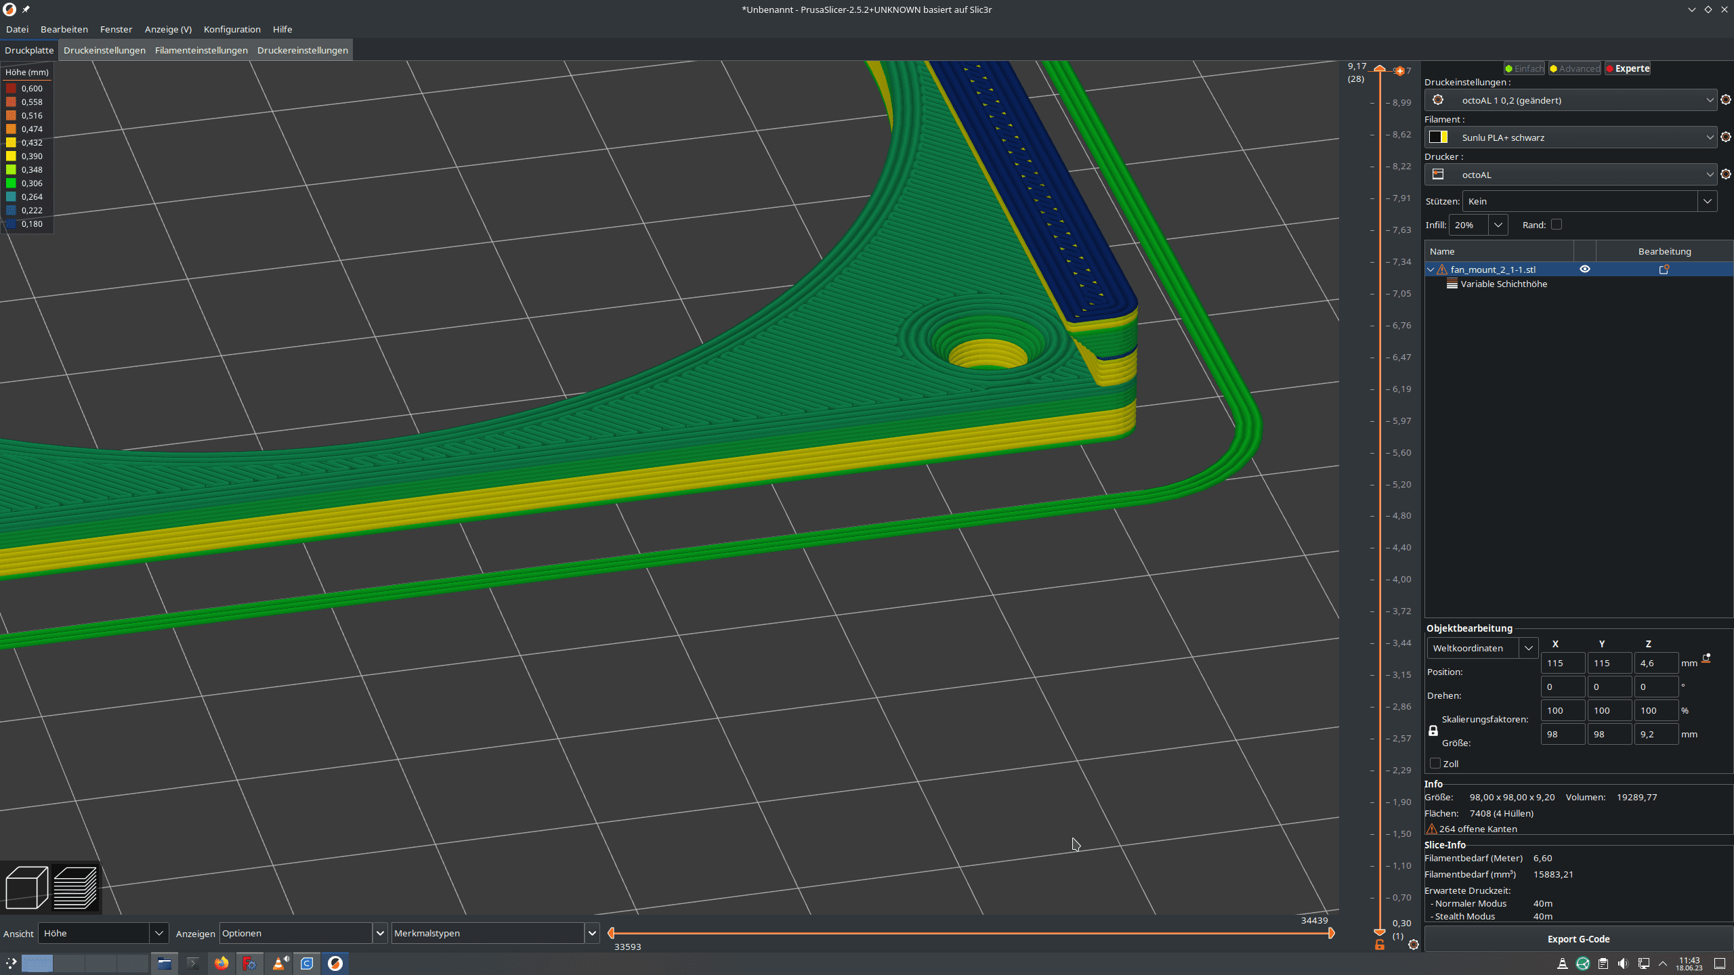Click the Position X input field

tap(1563, 663)
